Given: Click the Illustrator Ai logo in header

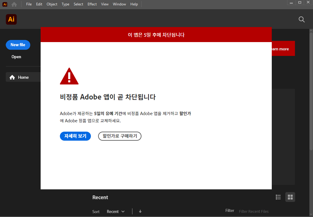Looking at the screenshot, I should (x=11, y=19).
